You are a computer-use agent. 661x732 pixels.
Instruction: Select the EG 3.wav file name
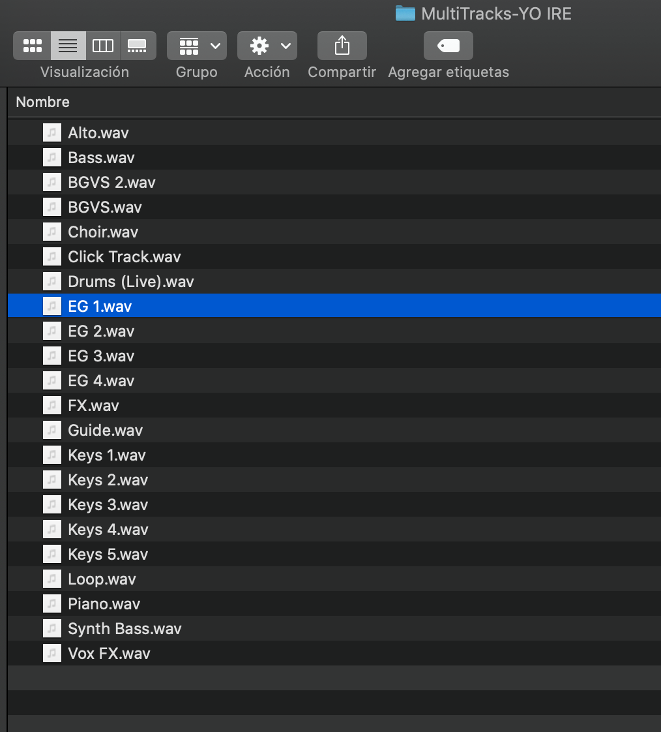pos(101,356)
